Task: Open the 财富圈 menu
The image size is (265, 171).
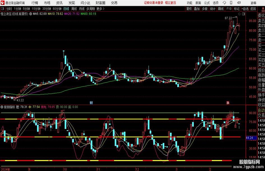Action: click(100, 3)
